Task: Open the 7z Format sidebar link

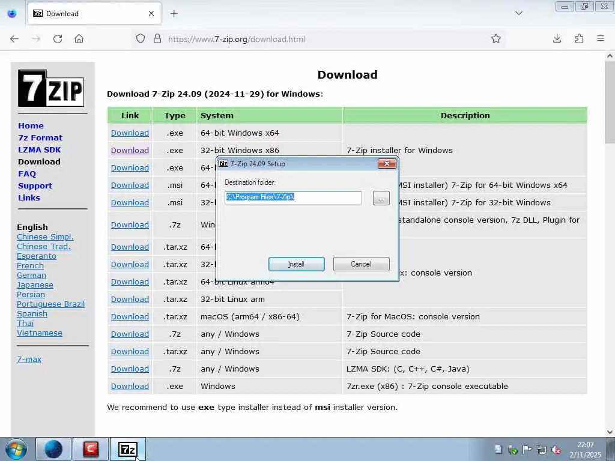Action: tap(40, 137)
